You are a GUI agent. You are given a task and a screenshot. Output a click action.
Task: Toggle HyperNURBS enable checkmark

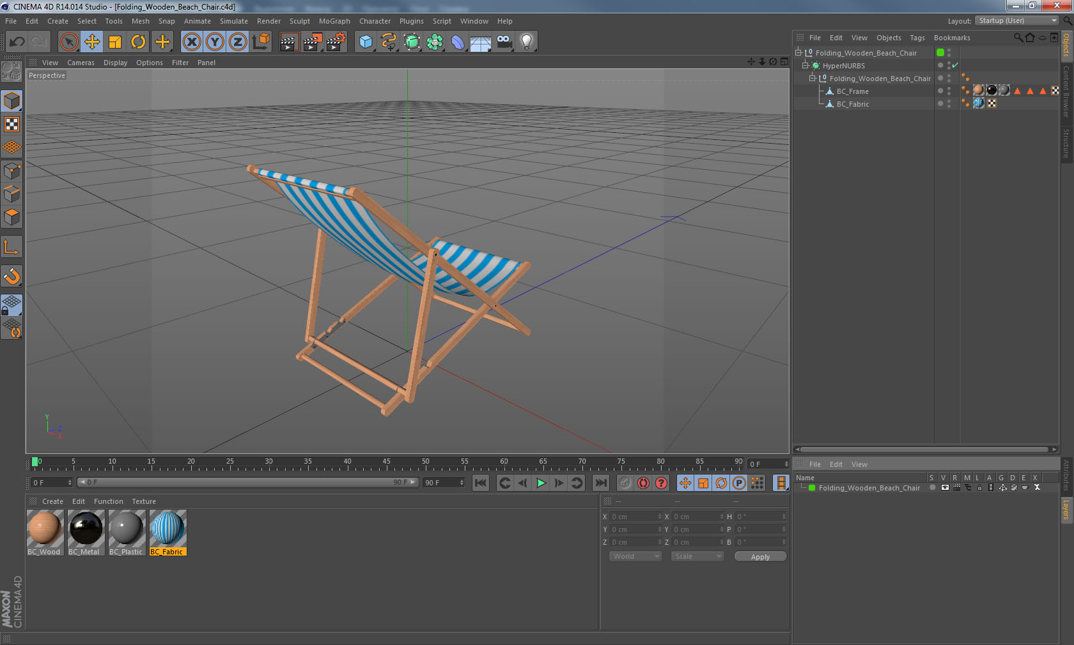point(955,66)
